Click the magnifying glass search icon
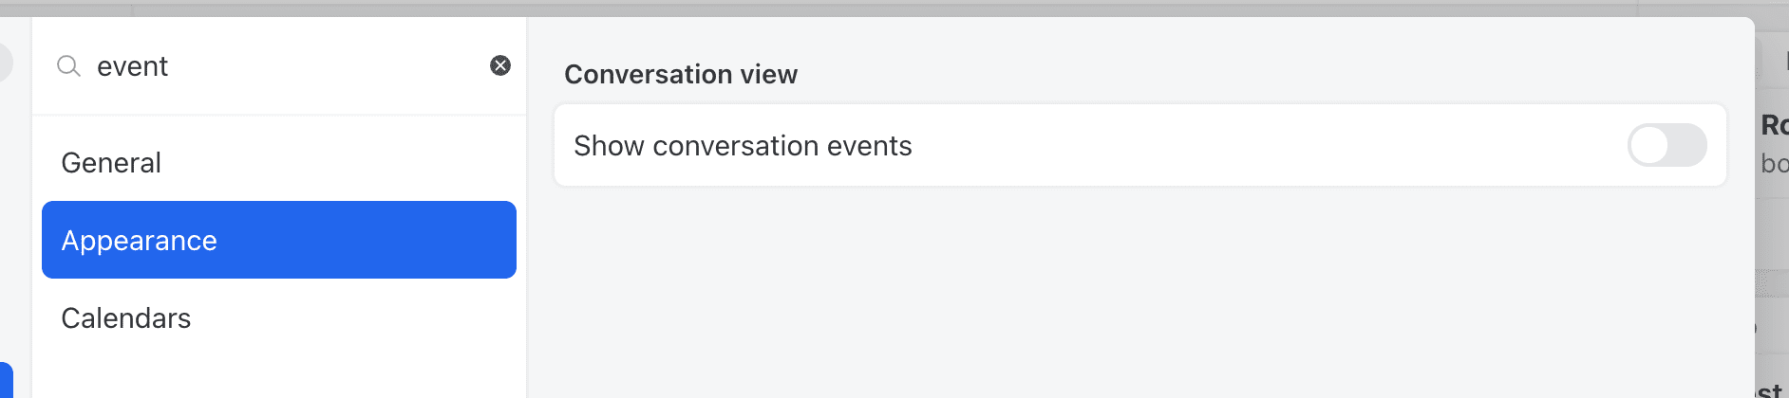1789x398 pixels. [68, 66]
